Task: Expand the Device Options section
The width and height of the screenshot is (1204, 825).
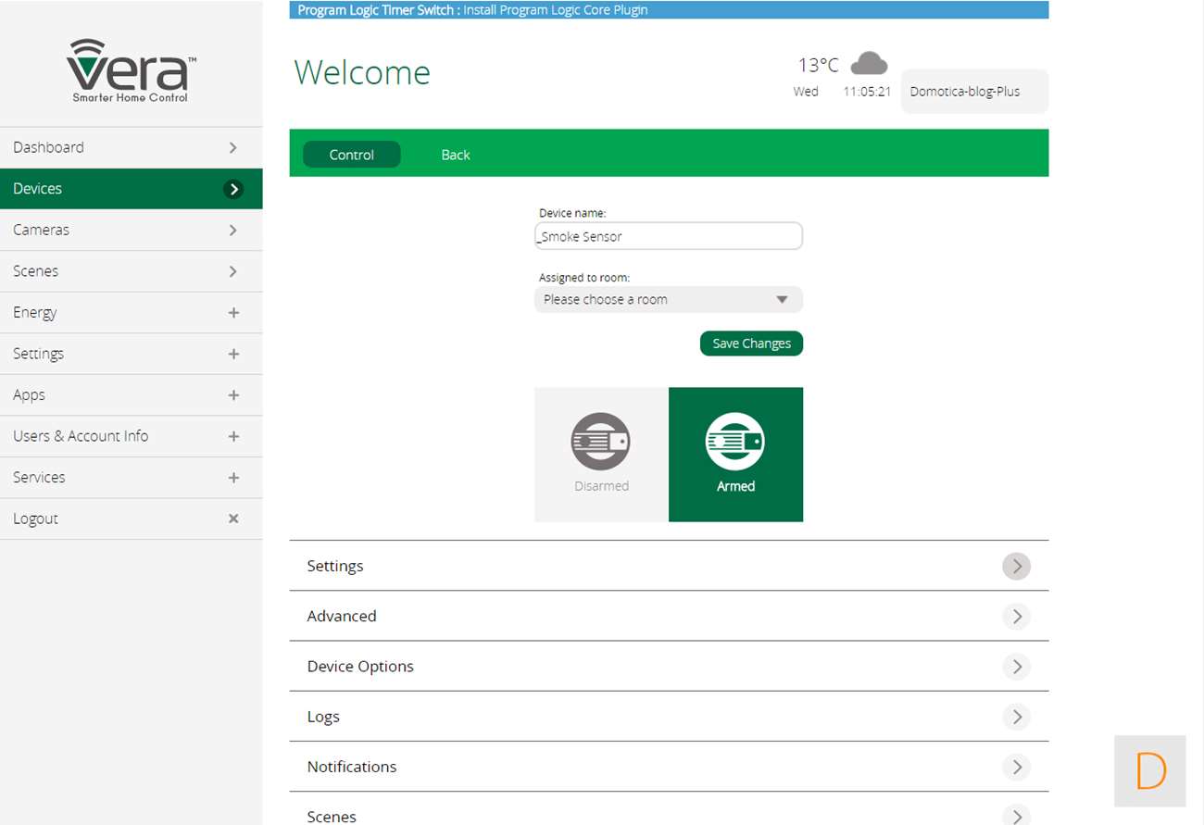Action: 1016,667
